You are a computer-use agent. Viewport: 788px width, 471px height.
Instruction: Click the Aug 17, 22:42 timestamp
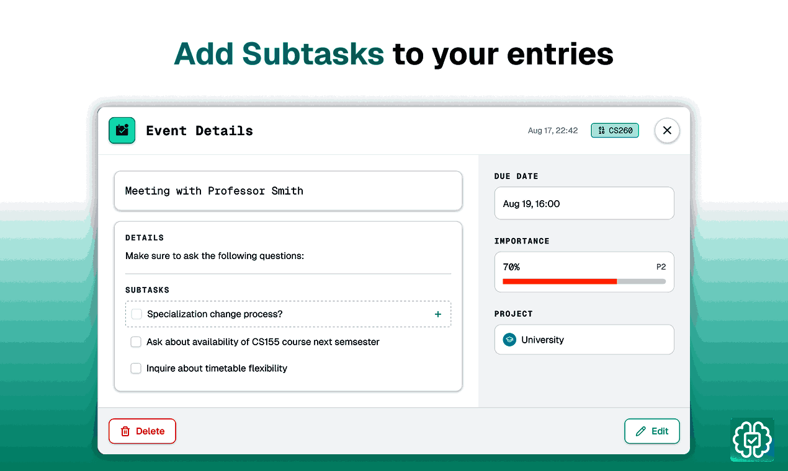click(x=553, y=131)
